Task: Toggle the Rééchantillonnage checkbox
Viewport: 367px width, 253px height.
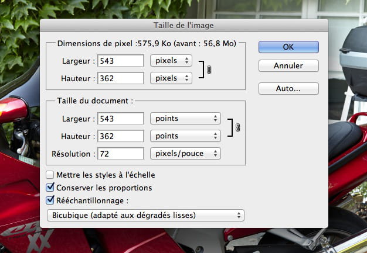Action: (x=50, y=200)
